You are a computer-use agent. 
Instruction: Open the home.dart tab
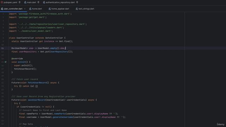[x=37, y=9]
